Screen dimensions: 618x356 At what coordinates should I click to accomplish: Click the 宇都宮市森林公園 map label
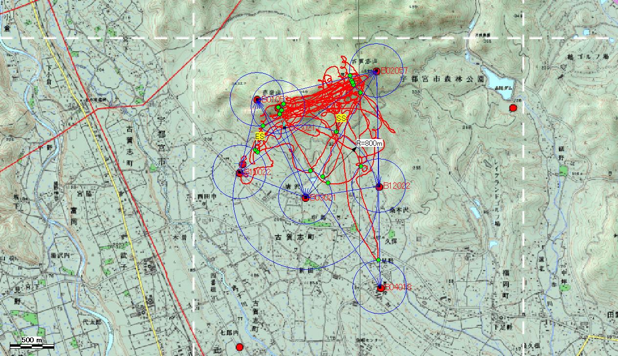442,78
